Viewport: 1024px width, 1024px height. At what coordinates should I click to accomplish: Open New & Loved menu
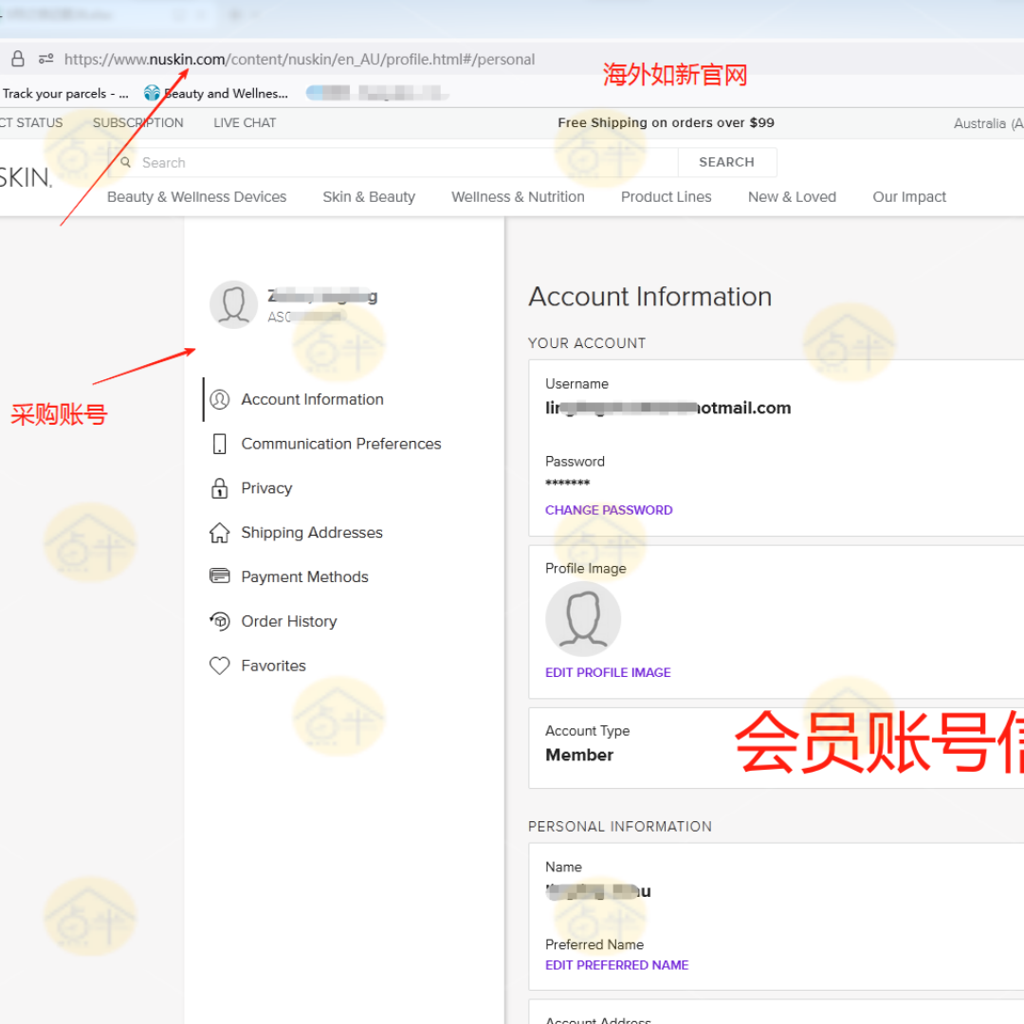[792, 196]
